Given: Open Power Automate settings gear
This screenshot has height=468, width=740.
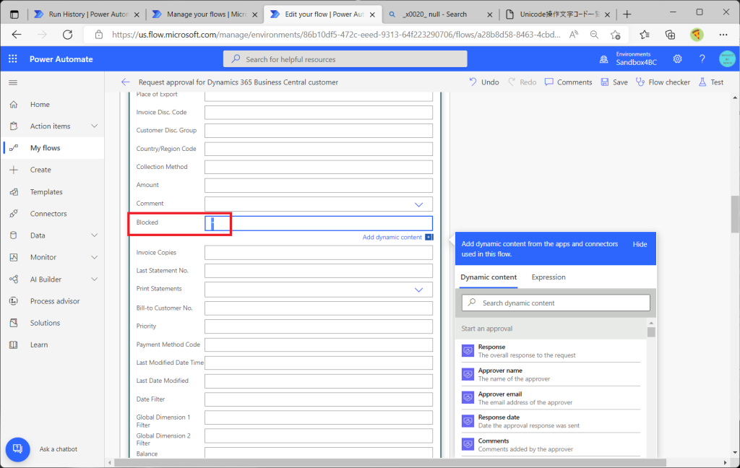Looking at the screenshot, I should point(677,59).
